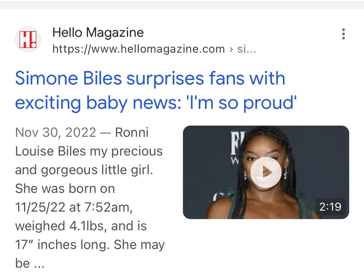Click the hellomagazine.com URL text
364x273 pixels.
pyautogui.click(x=138, y=49)
